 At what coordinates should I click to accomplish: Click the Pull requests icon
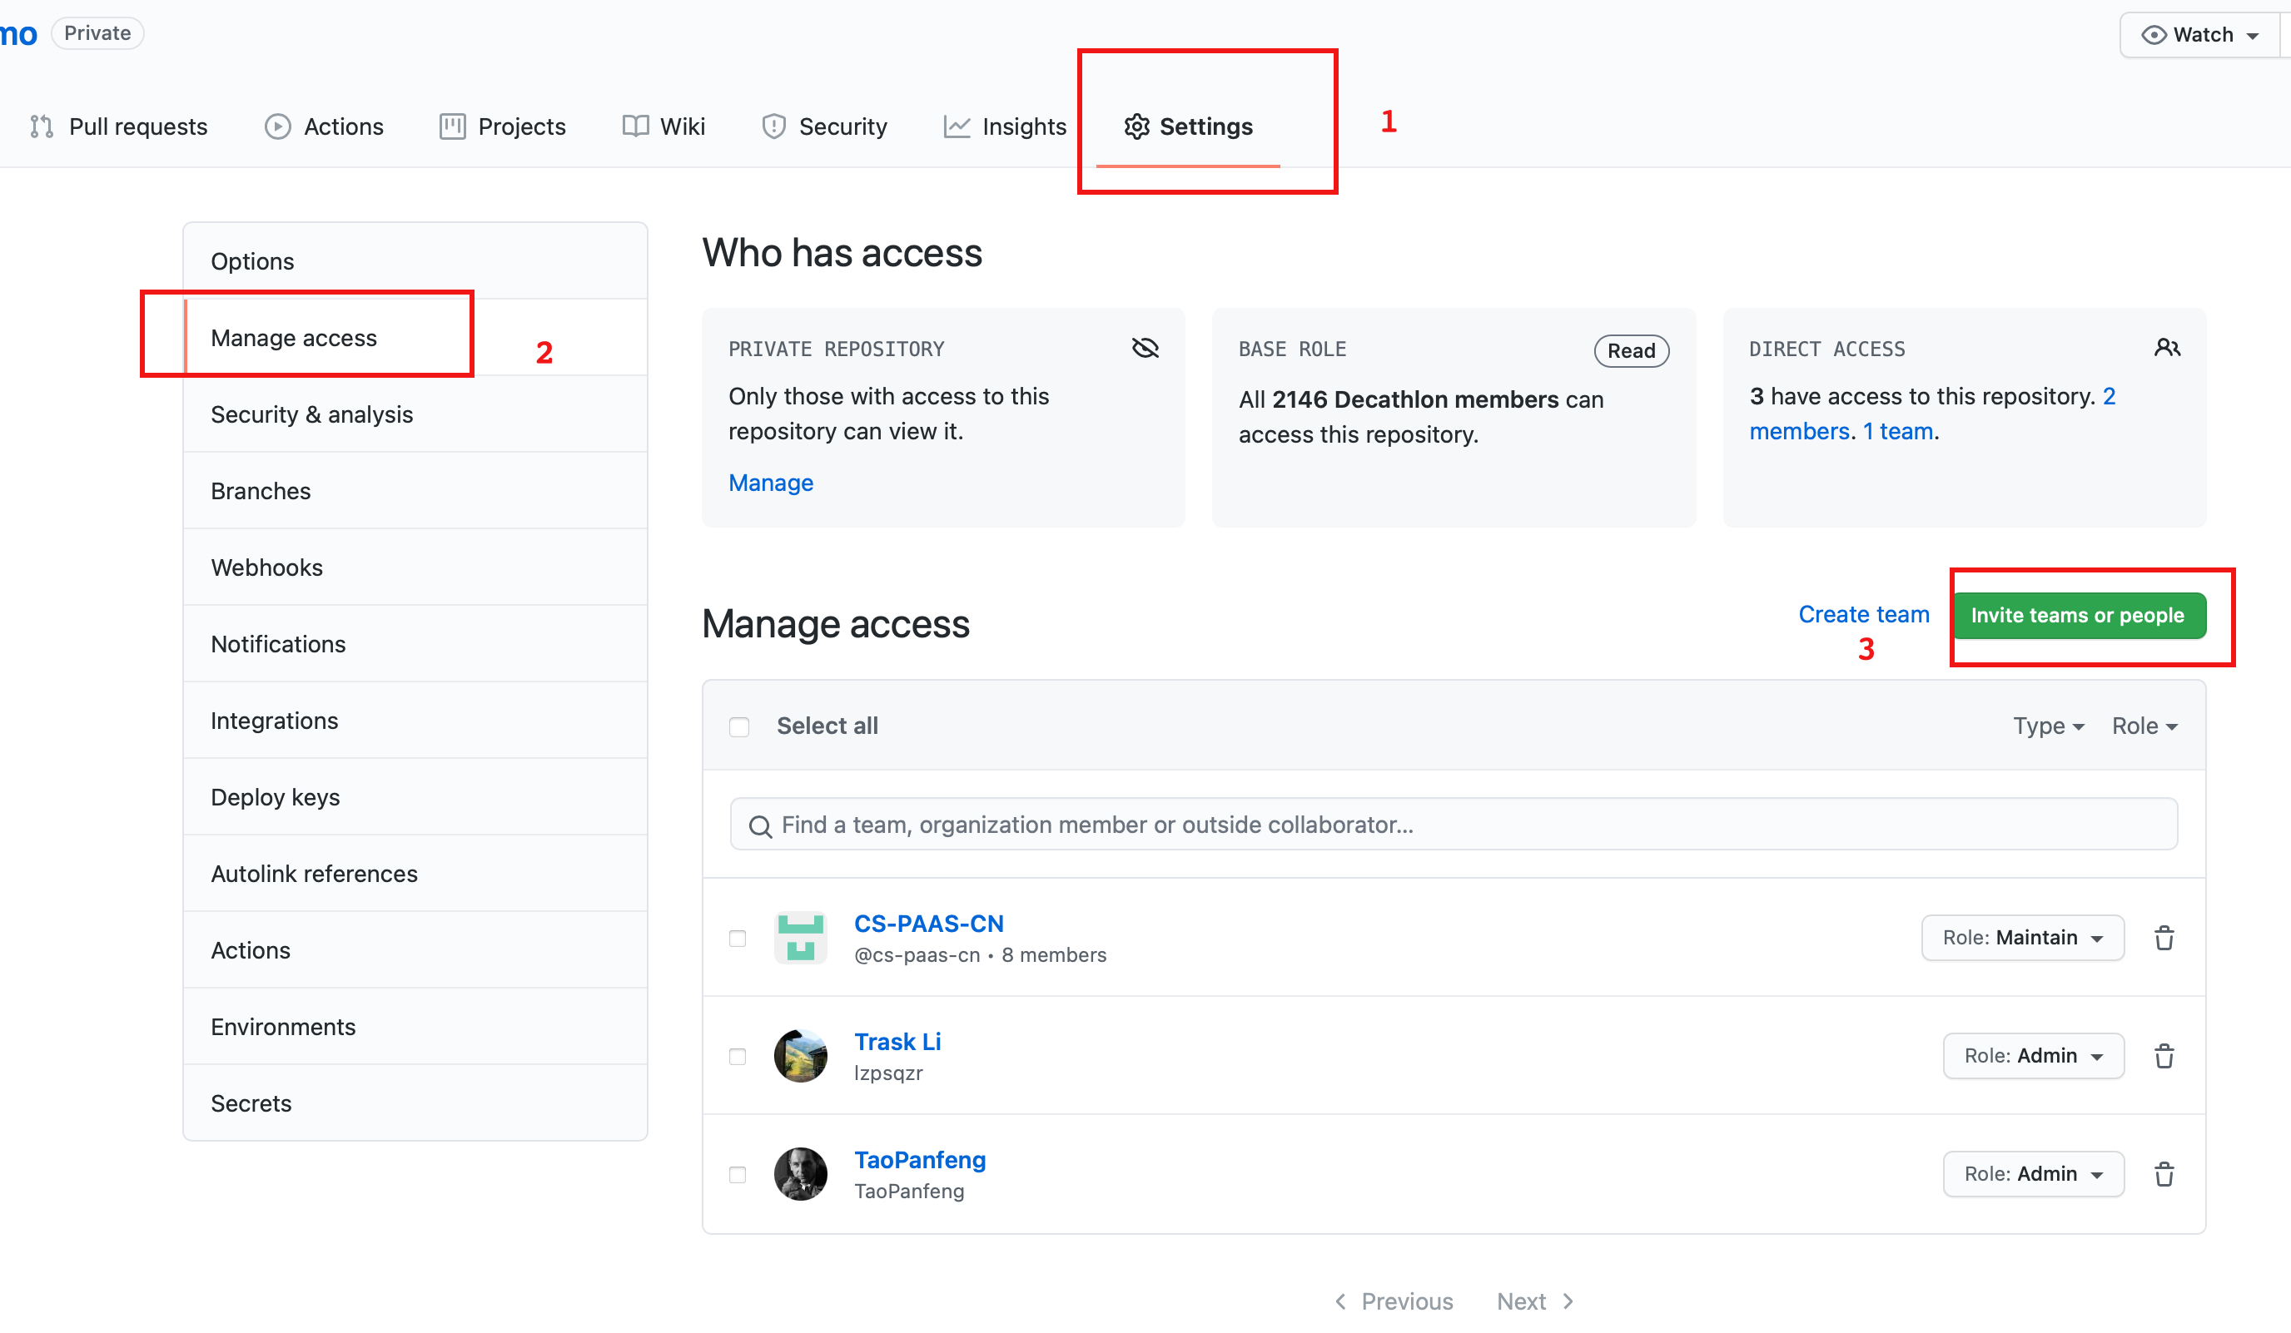41,126
